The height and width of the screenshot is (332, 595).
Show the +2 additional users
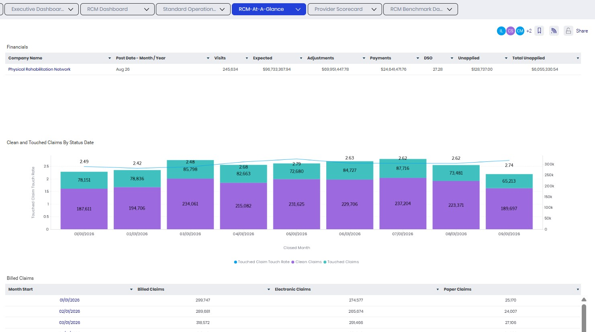[x=529, y=31]
